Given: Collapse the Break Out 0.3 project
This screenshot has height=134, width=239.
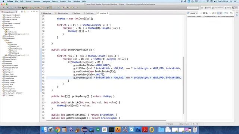Looking at the screenshot, I should [x=2, y=28].
